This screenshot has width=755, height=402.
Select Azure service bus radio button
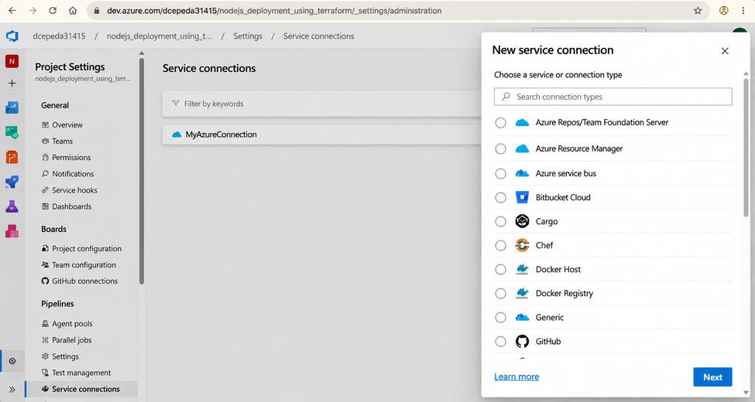point(501,174)
